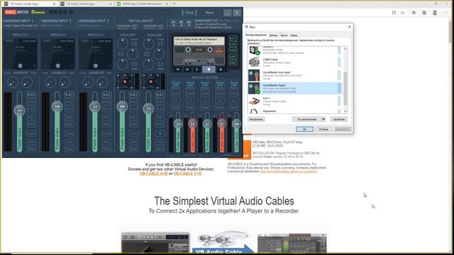Select the Line 1 virtual cable icon
This screenshot has width=454, height=255.
pos(254,101)
